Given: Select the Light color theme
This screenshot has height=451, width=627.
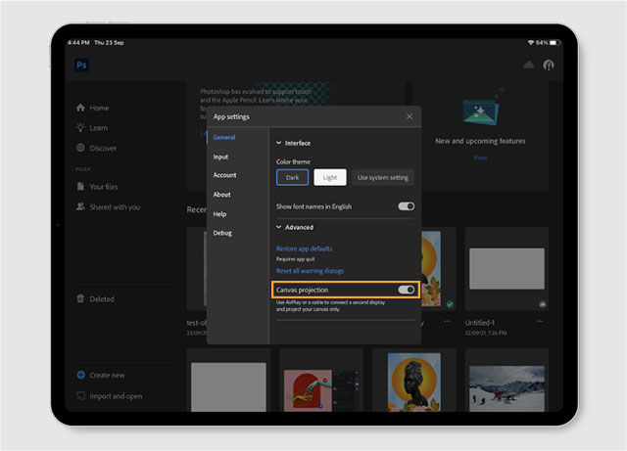Looking at the screenshot, I should click(330, 177).
